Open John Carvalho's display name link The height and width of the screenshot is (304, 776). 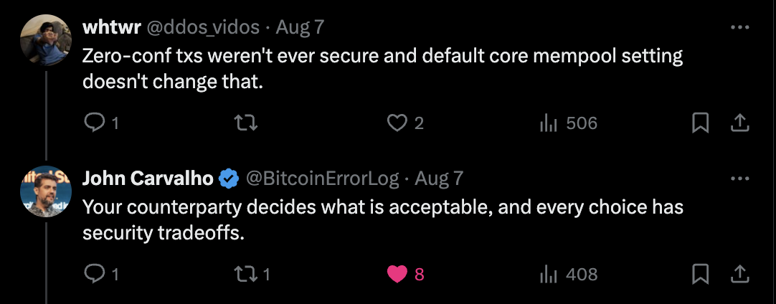pyautogui.click(x=148, y=178)
